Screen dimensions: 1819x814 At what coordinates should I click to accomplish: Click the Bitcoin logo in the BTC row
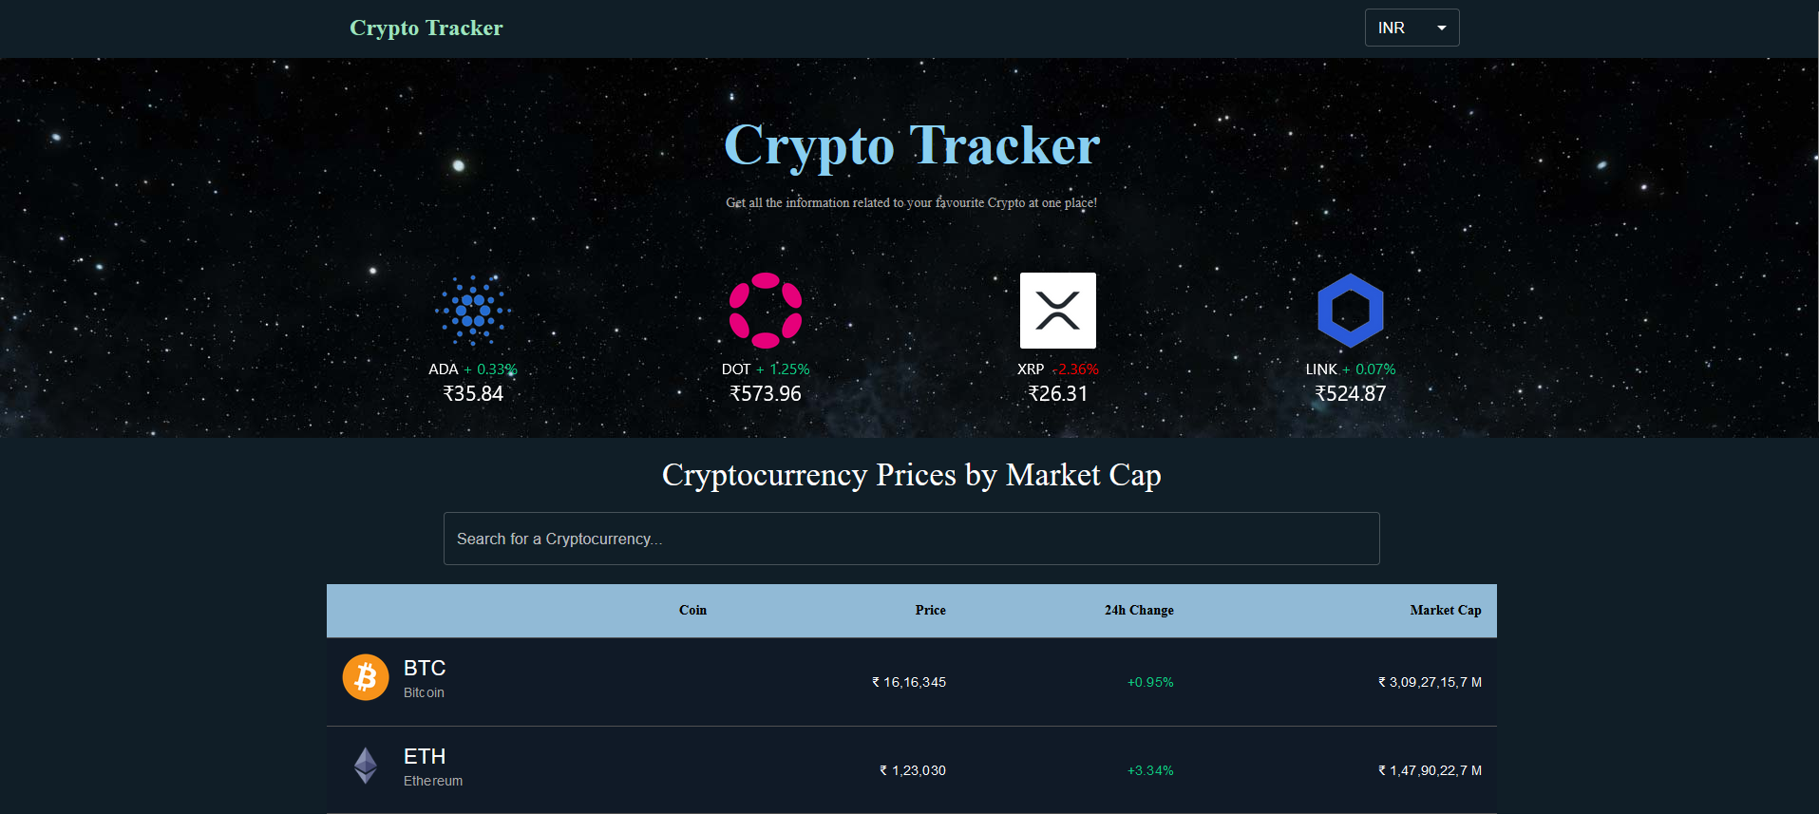(365, 677)
